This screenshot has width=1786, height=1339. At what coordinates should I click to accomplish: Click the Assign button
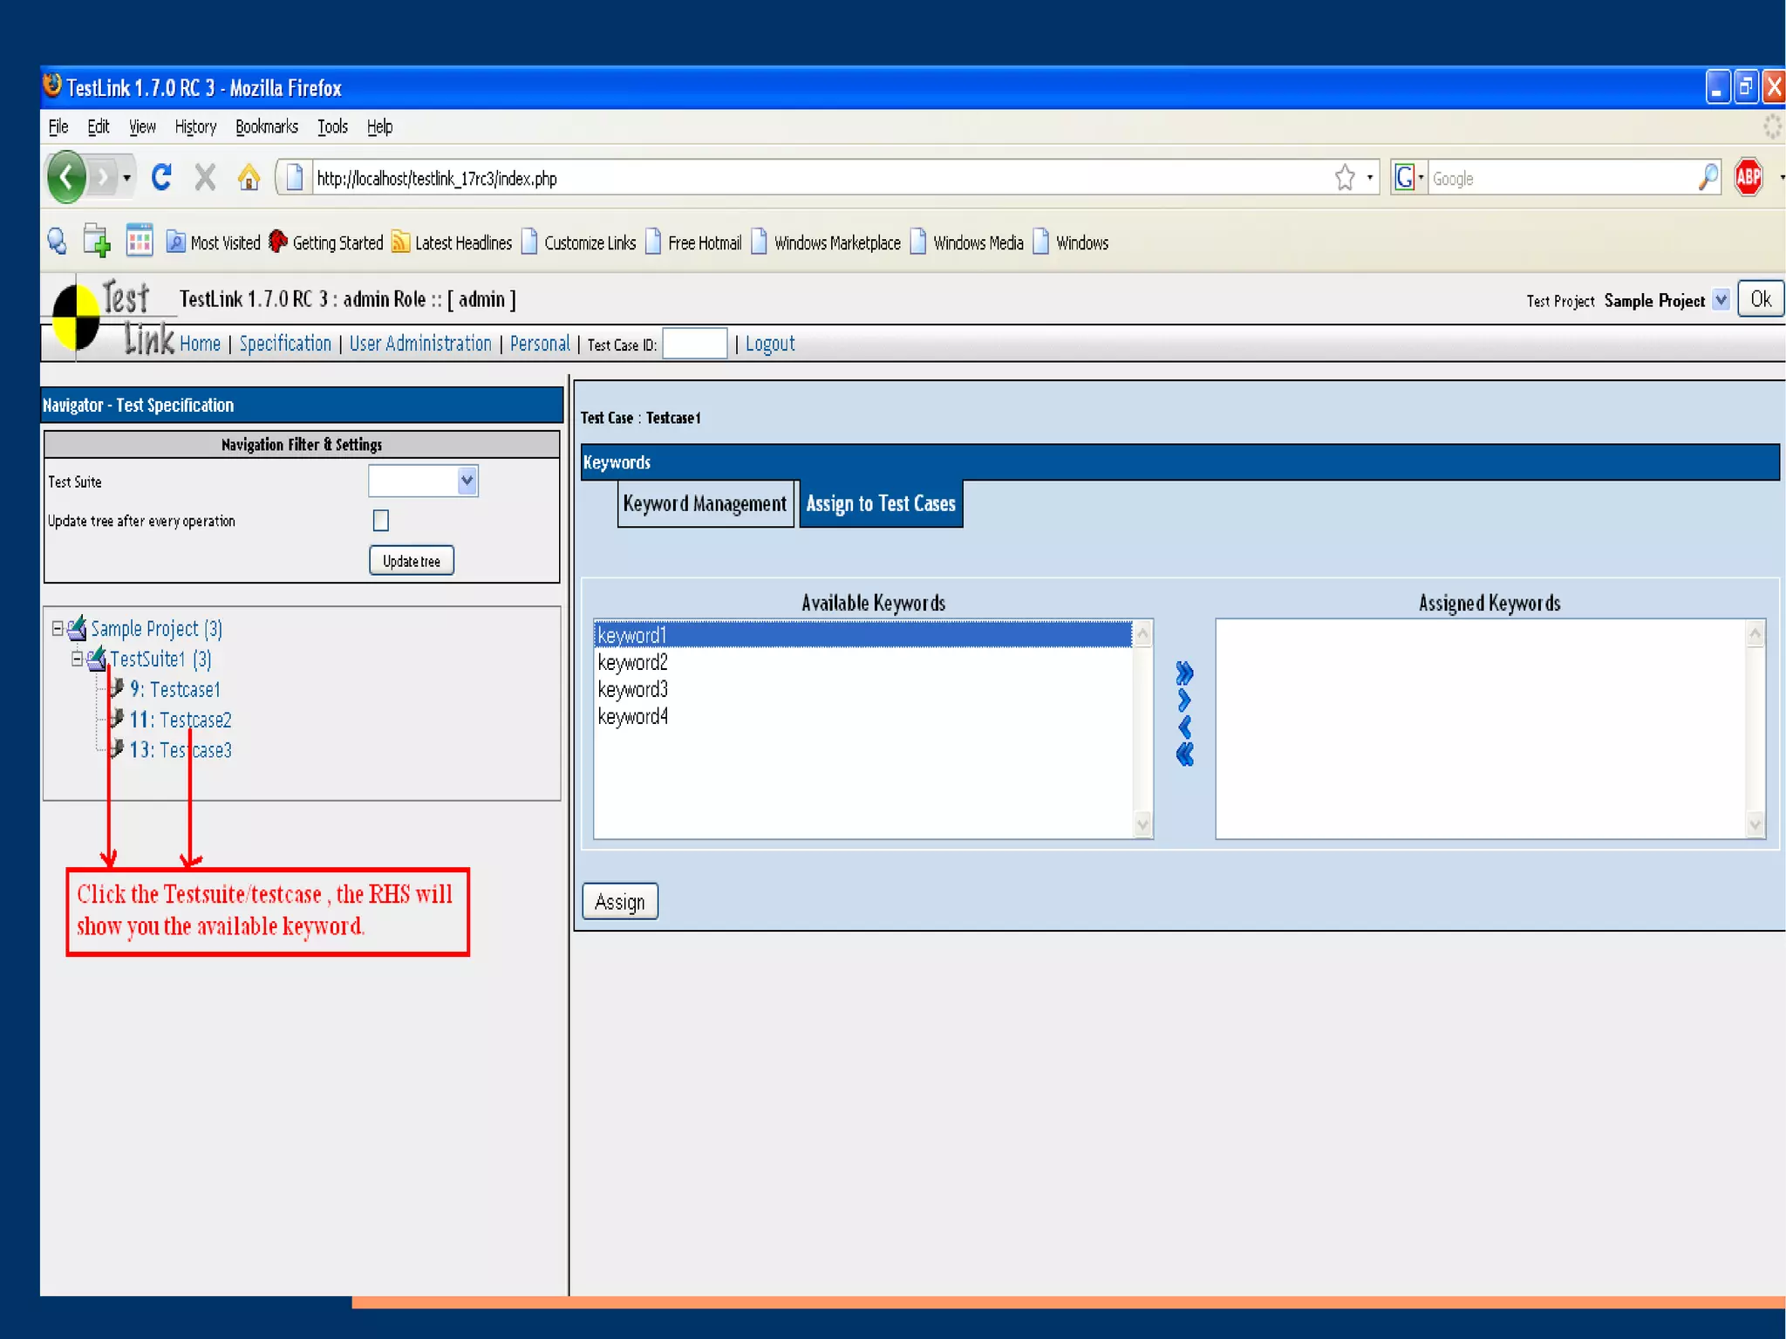click(x=620, y=901)
